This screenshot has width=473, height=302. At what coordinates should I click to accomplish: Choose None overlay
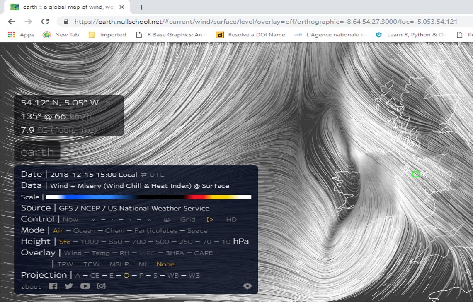point(165,264)
